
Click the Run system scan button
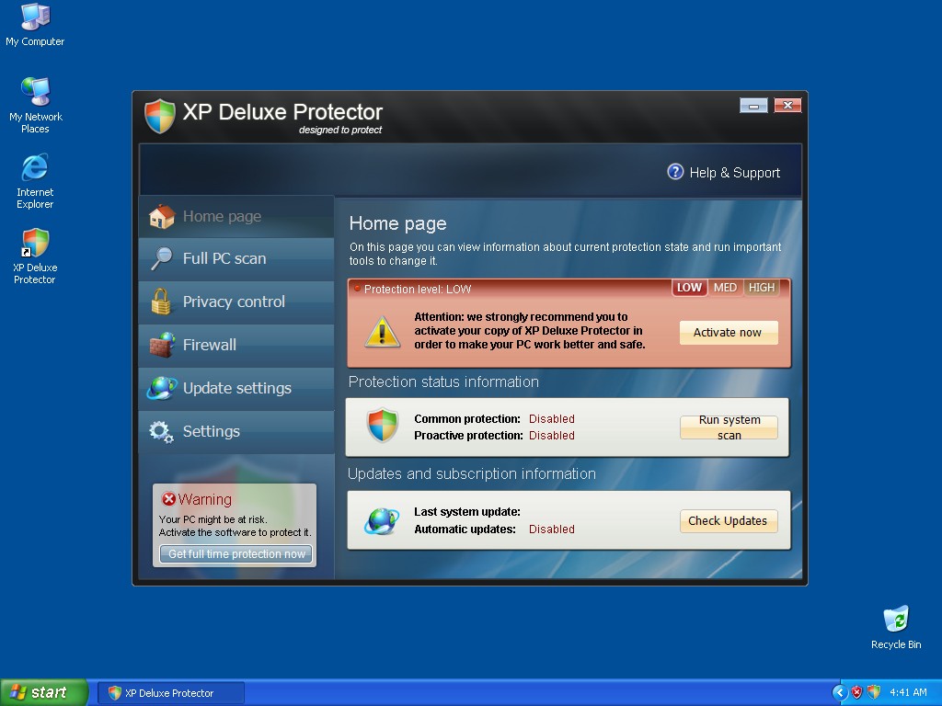(x=729, y=427)
